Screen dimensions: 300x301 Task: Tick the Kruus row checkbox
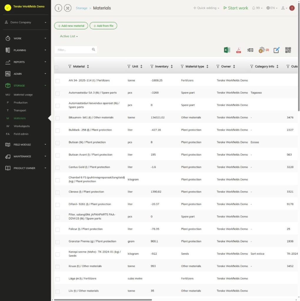57,267
